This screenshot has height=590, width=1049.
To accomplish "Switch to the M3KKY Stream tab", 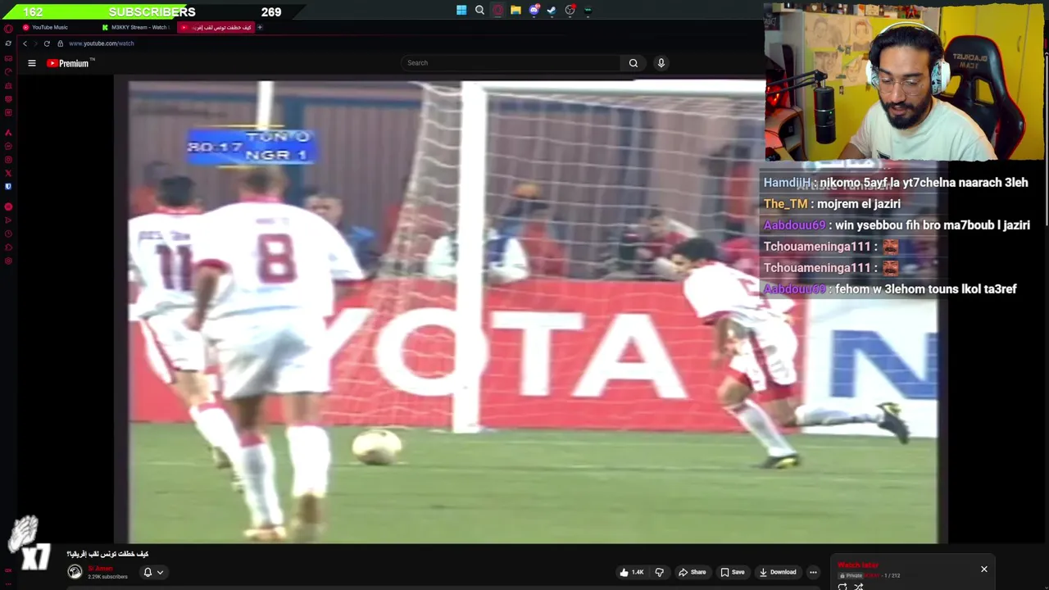I will coord(135,27).
